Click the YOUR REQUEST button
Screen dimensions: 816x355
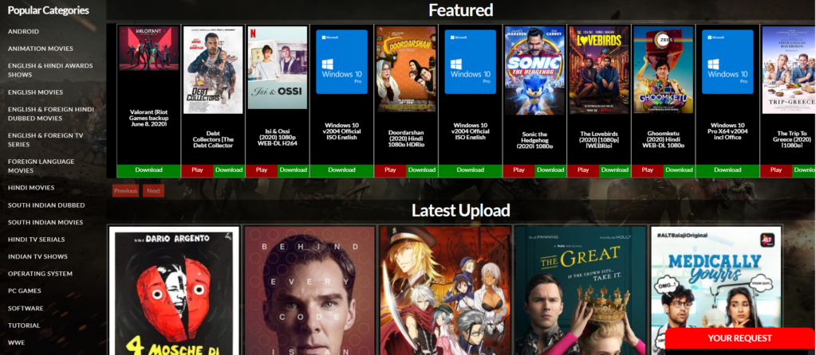(739, 338)
